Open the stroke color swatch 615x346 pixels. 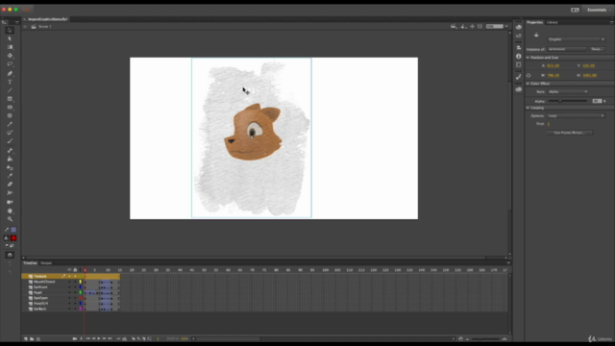[13, 230]
